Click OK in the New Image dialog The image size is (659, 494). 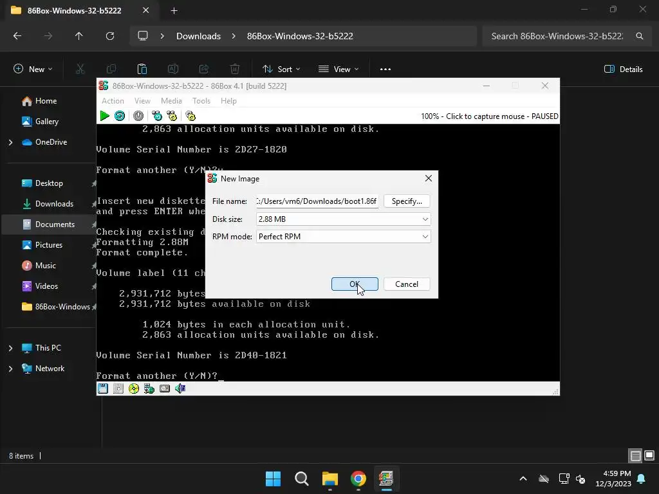click(x=355, y=284)
